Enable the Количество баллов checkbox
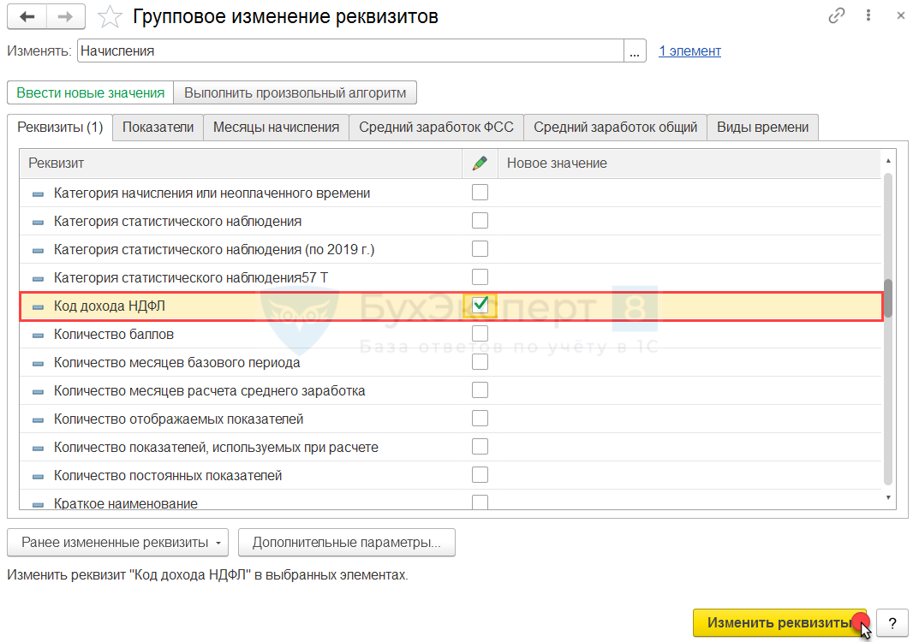The height and width of the screenshot is (642, 919). tap(480, 334)
